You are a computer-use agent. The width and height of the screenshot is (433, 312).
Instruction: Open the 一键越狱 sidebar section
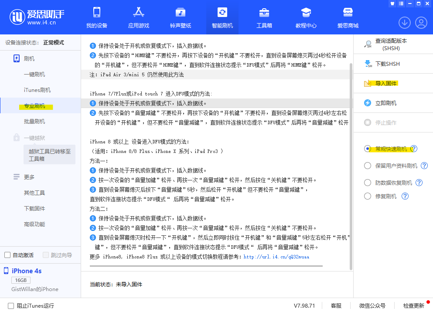(x=34, y=138)
